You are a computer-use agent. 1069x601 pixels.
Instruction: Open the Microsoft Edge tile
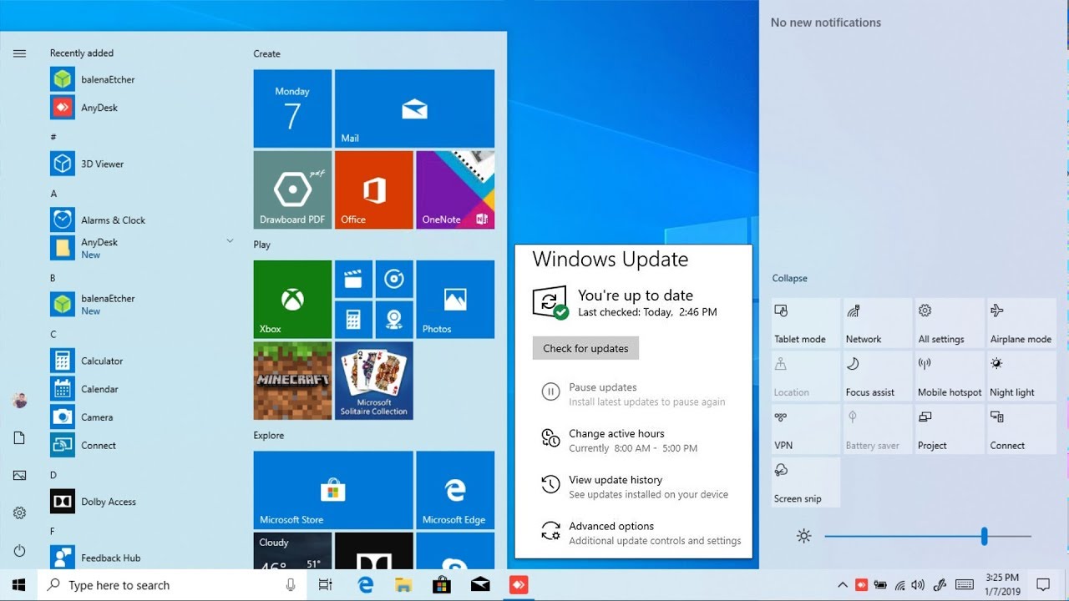point(455,490)
